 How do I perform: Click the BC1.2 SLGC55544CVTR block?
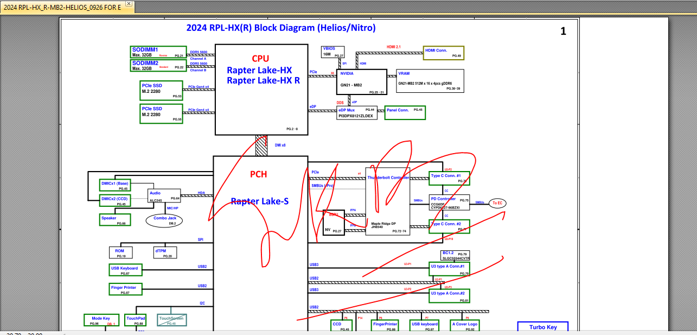[456, 256]
